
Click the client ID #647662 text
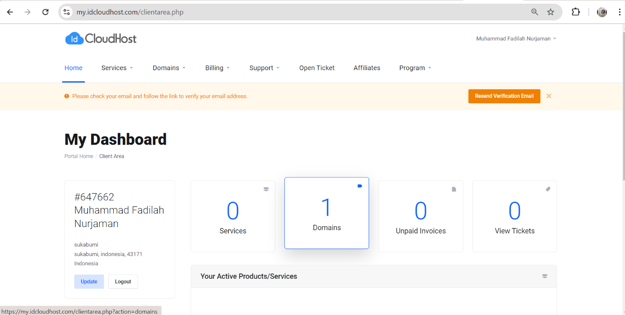[x=94, y=197]
